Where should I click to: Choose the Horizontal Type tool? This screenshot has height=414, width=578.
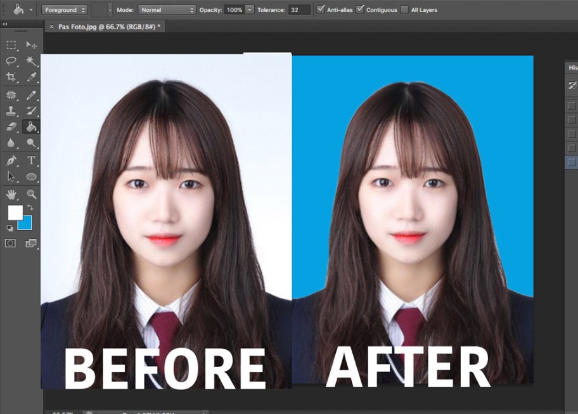click(x=31, y=160)
